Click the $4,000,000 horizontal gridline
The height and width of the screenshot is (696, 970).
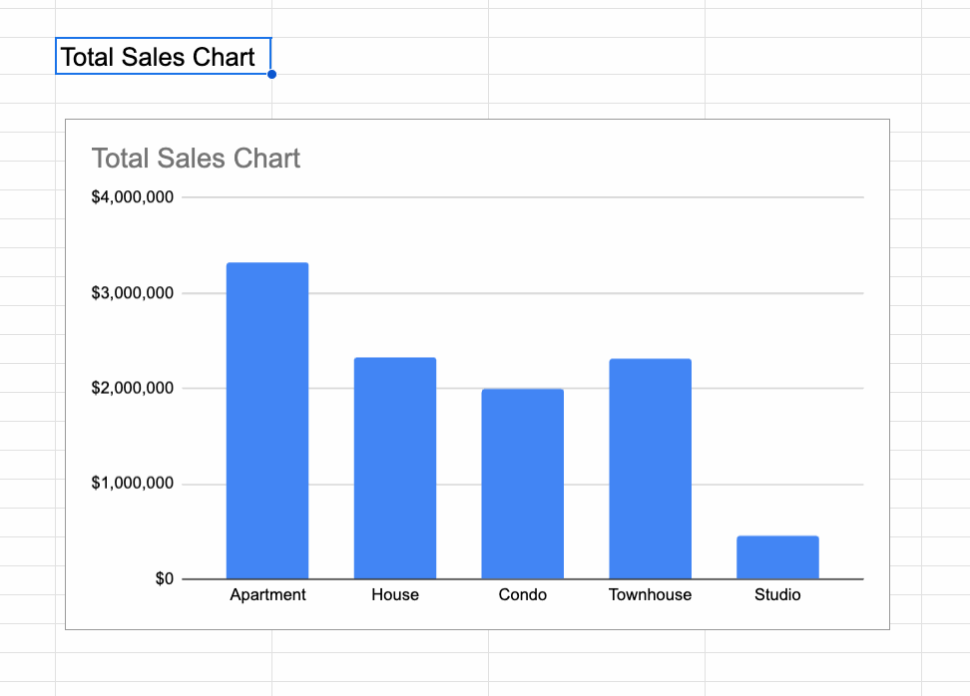tap(519, 197)
